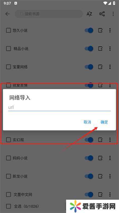
Task: Edit the 悠久小说 source
Action: click(x=100, y=30)
